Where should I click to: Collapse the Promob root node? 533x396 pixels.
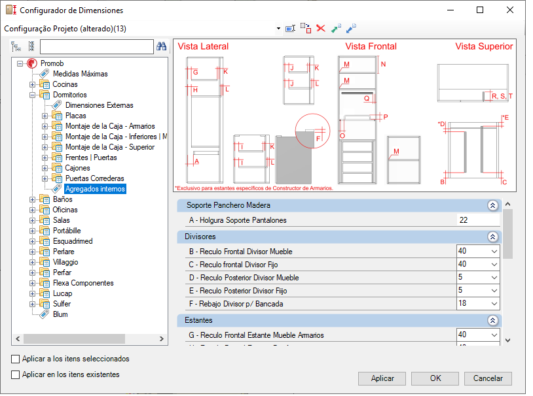[20, 63]
